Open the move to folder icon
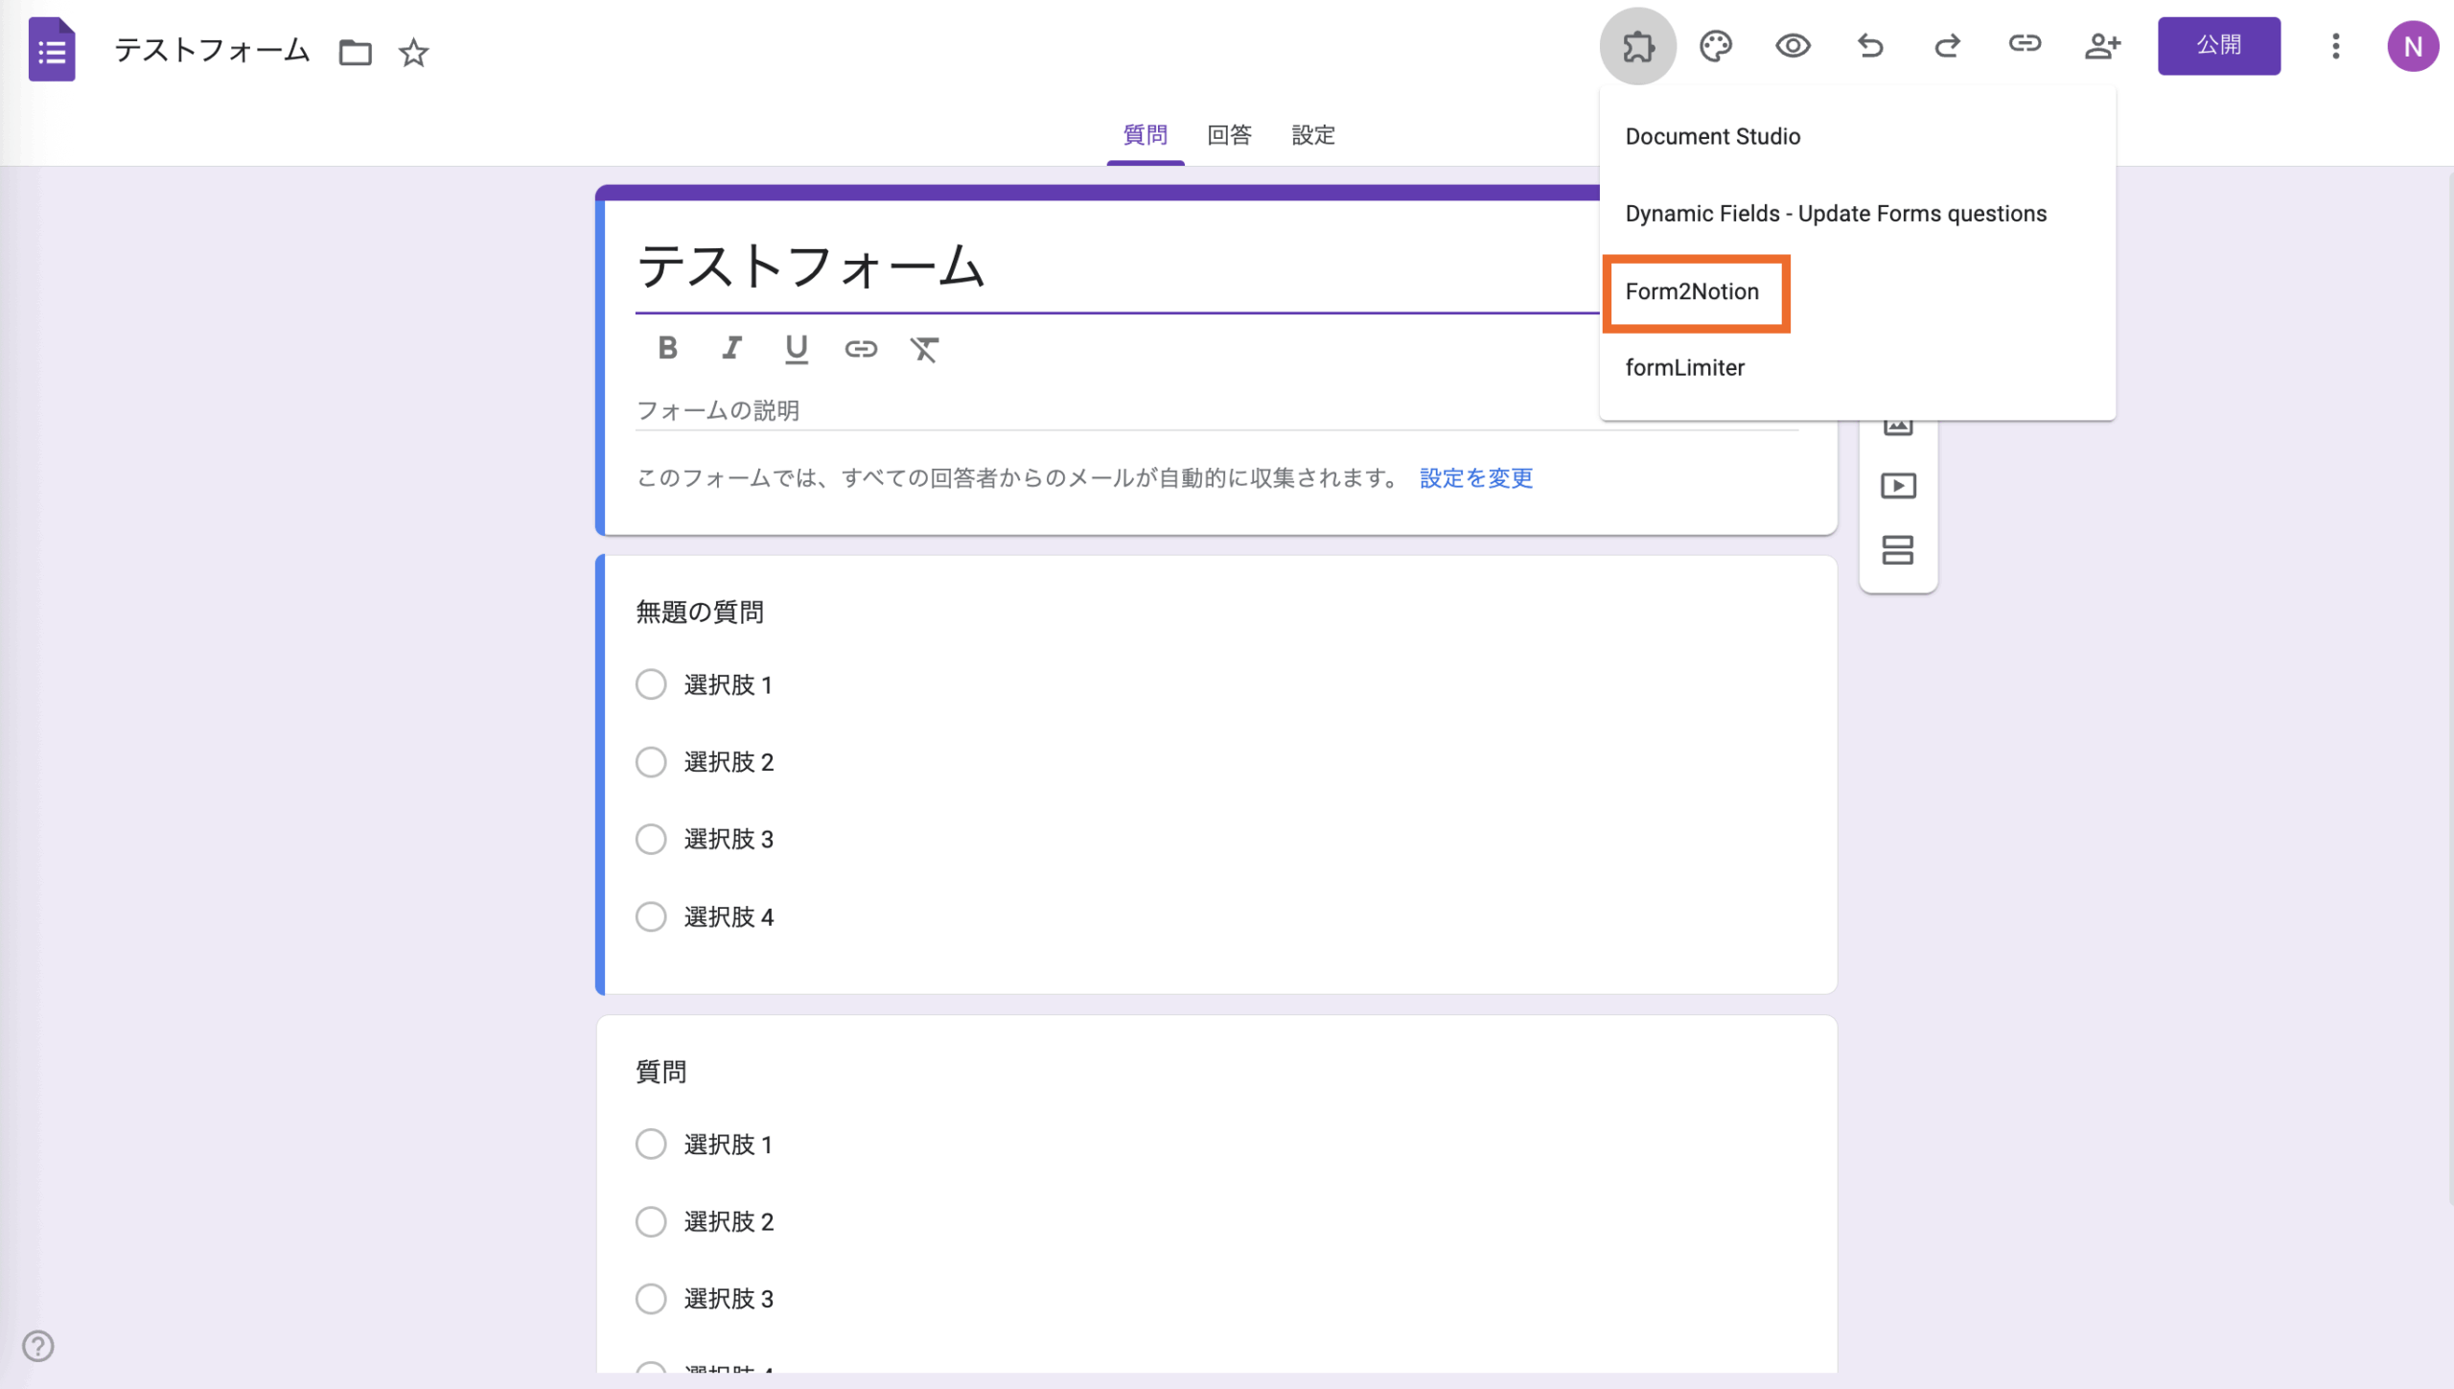The width and height of the screenshot is (2454, 1389). click(355, 53)
